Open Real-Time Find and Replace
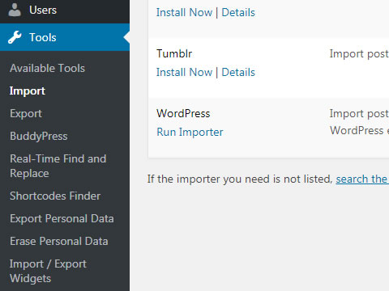The height and width of the screenshot is (291, 389). coord(58,166)
